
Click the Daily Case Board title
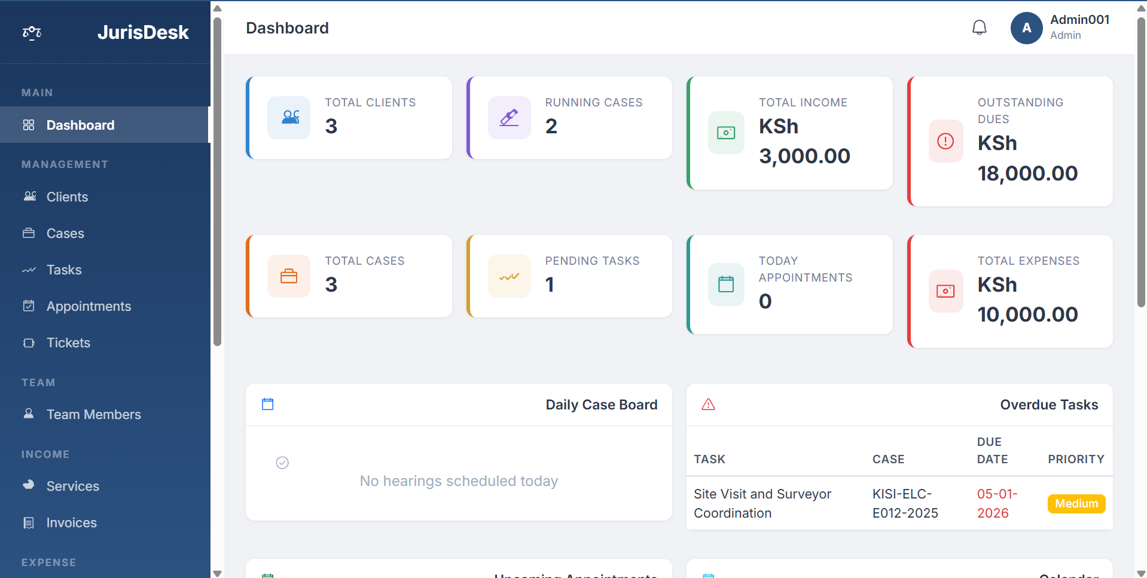(601, 405)
